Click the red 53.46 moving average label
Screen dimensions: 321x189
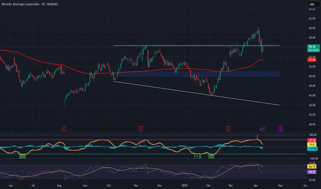(312, 60)
